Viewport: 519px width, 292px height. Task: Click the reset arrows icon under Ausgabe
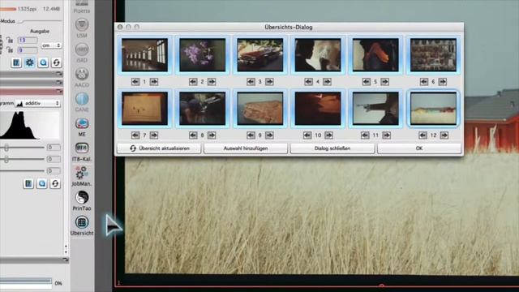[x=56, y=62]
